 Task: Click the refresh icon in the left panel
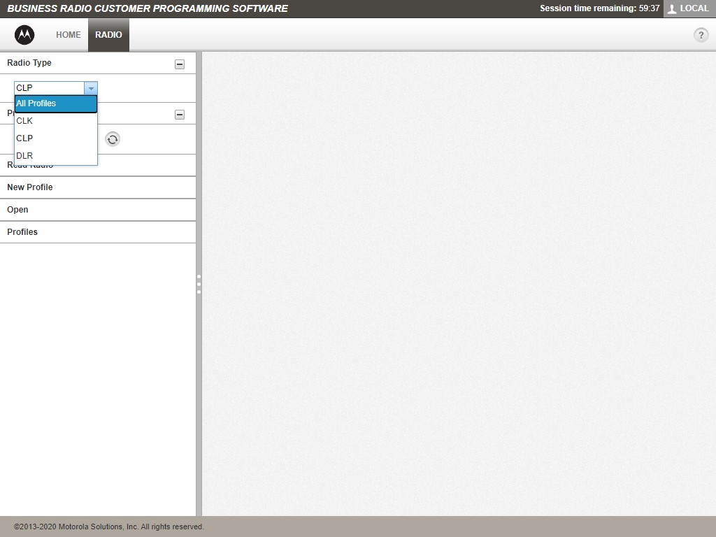pyautogui.click(x=113, y=139)
